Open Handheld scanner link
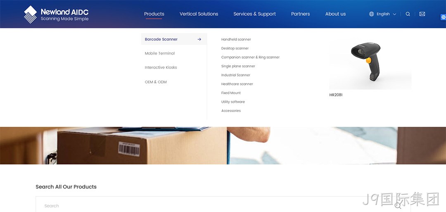The image size is (446, 212). (x=236, y=40)
